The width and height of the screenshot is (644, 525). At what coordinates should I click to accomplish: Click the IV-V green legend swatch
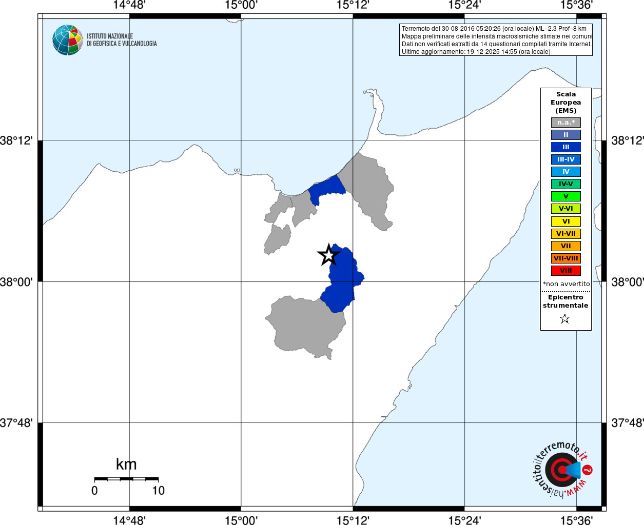(566, 184)
